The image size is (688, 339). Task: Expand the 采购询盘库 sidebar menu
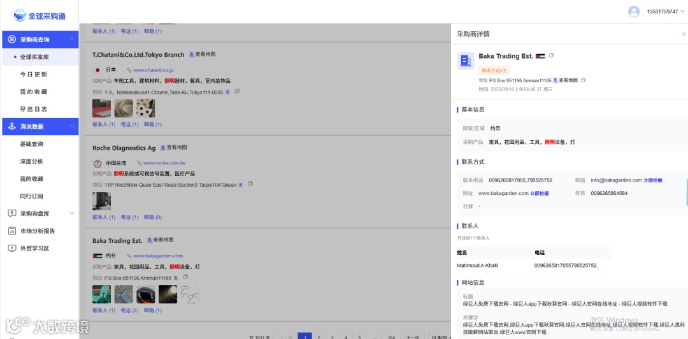[72, 213]
